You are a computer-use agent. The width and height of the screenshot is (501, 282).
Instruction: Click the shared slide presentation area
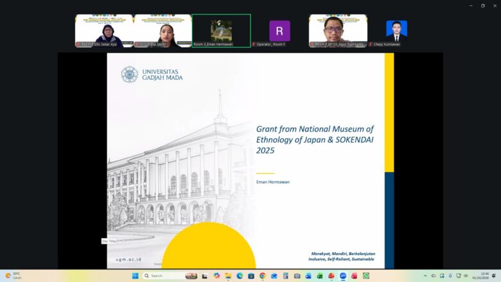(x=251, y=161)
